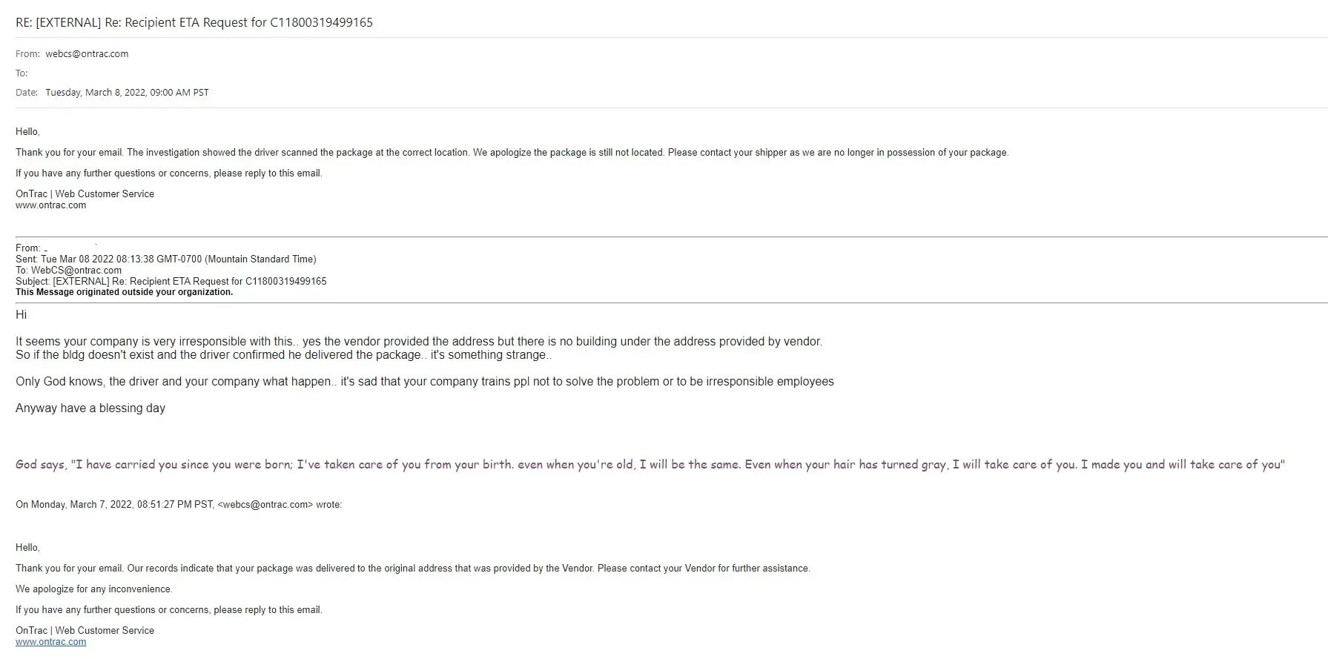Click the paragraph starting "Only God knows"
This screenshot has height=659, width=1328.
click(x=424, y=382)
